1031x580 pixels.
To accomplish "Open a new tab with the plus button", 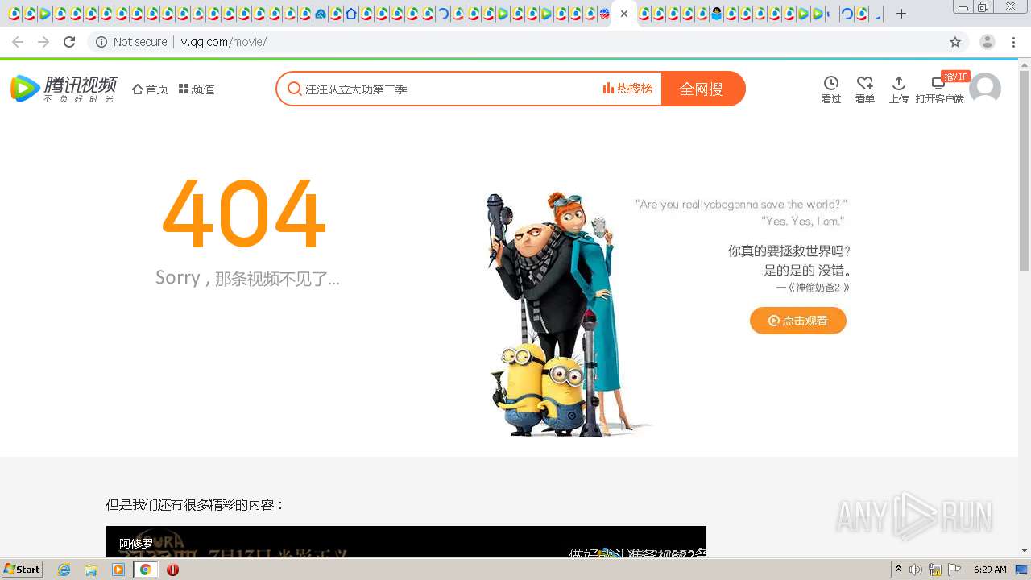I will click(901, 14).
